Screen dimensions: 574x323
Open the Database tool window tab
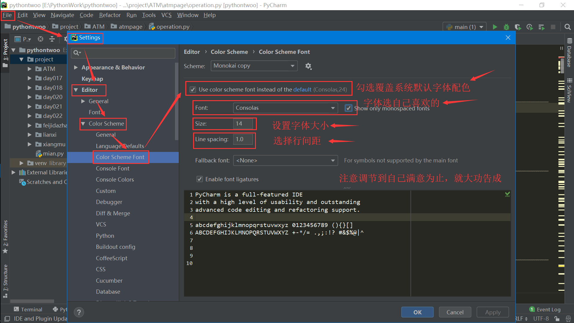click(x=569, y=53)
